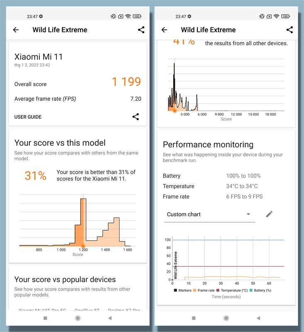Toggle the Battery legend entry
This screenshot has width=304, height=332.
pyautogui.click(x=260, y=290)
